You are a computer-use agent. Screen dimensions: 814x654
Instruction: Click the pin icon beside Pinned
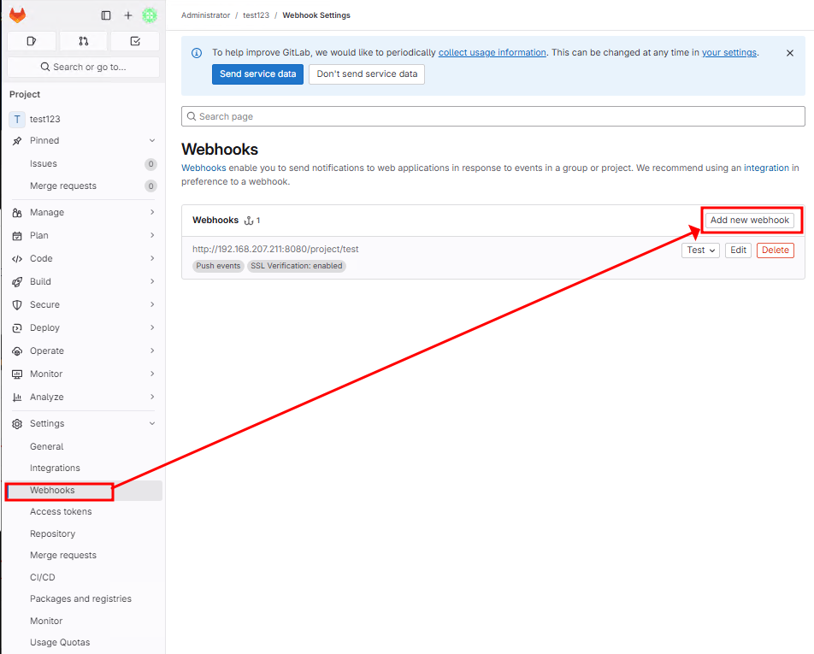17,141
